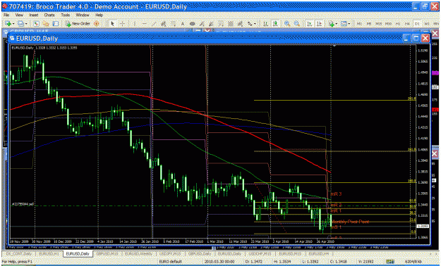The width and height of the screenshot is (441, 266).
Task: Click the 'Monthly Pivot Point' chart label
Action: click(350, 222)
